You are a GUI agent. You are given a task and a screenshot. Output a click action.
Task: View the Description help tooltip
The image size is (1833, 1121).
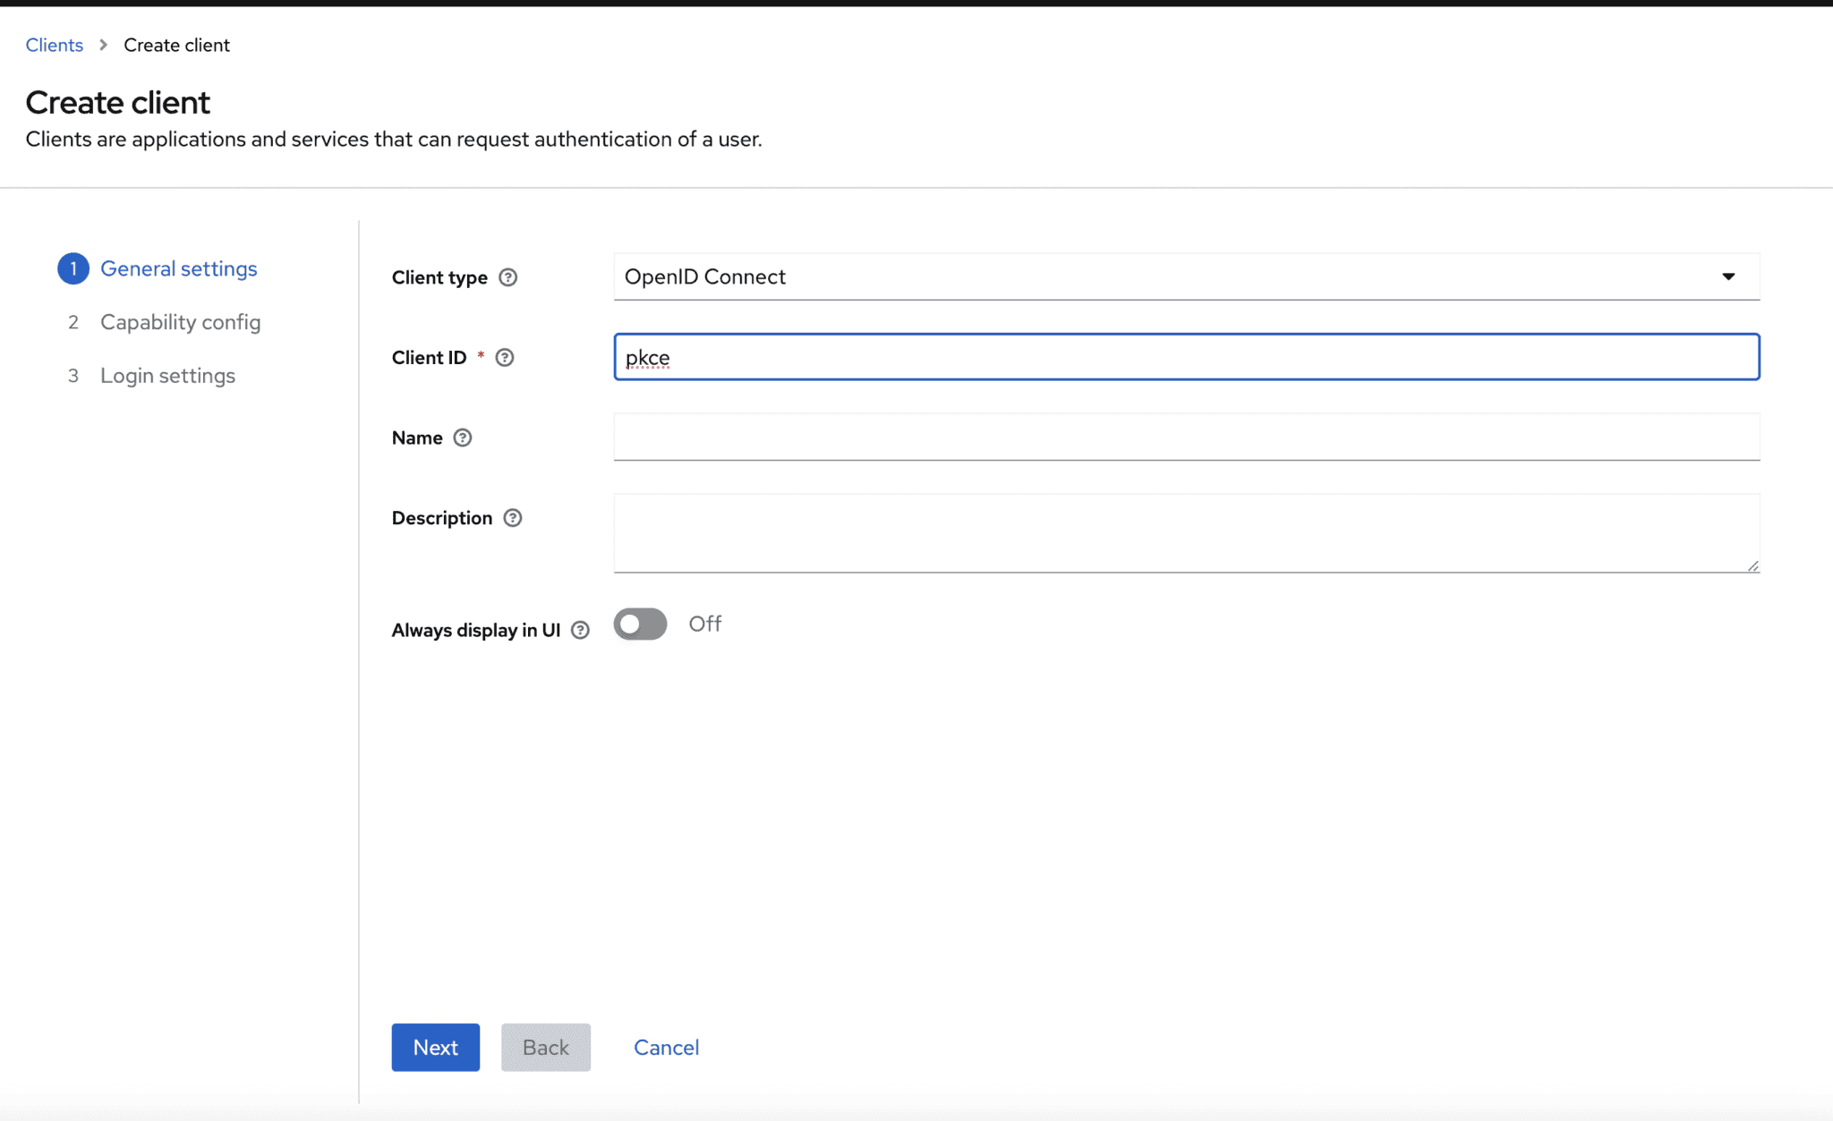(512, 518)
